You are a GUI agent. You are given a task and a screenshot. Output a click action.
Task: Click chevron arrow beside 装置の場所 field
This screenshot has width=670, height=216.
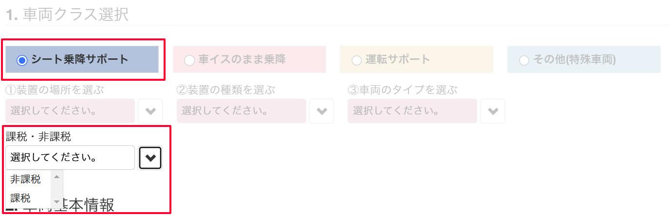[150, 111]
